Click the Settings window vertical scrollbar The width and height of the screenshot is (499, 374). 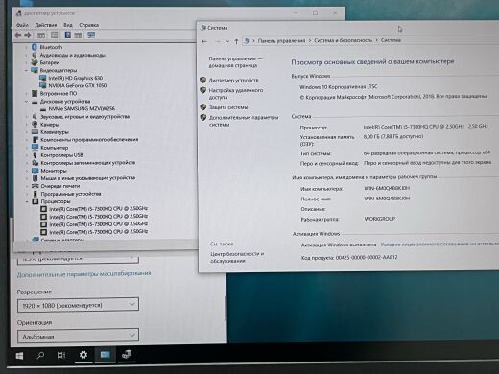point(226,309)
